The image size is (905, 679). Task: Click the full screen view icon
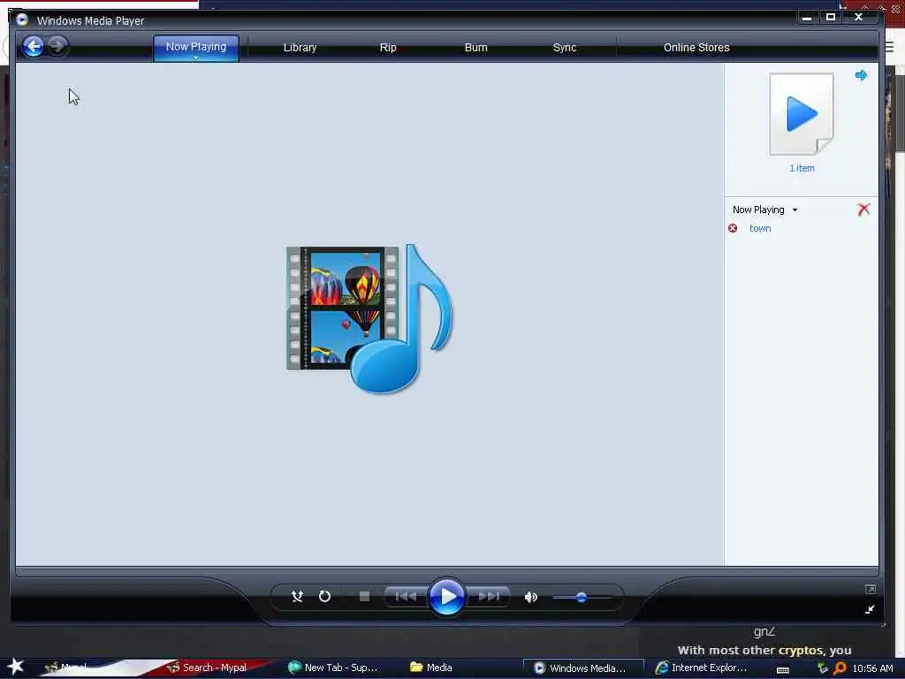click(x=871, y=589)
